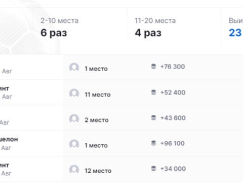Open the row with 12 место result
The image size is (243, 190).
(121, 169)
